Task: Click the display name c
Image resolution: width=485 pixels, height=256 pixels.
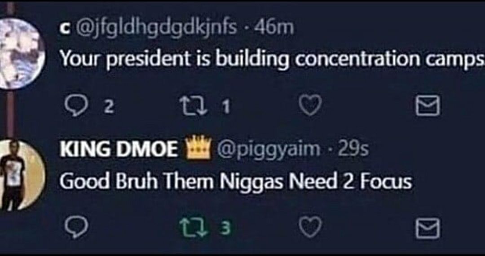Action: 64,29
